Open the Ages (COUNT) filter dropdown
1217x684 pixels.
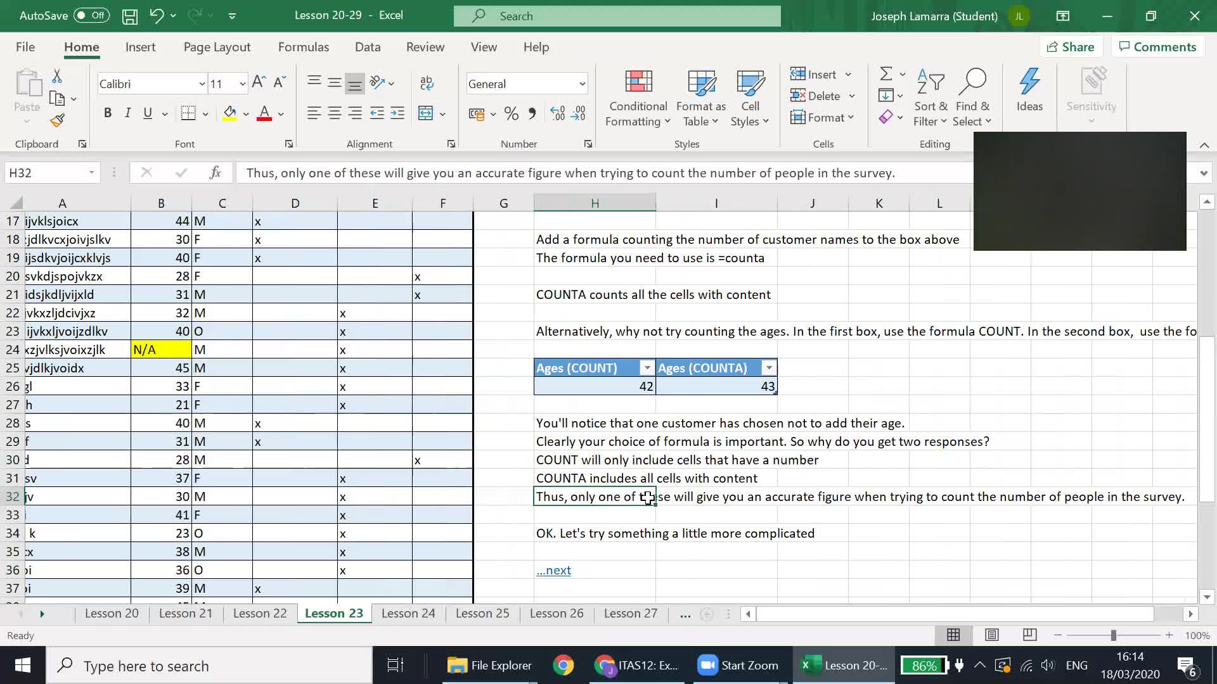coord(646,367)
